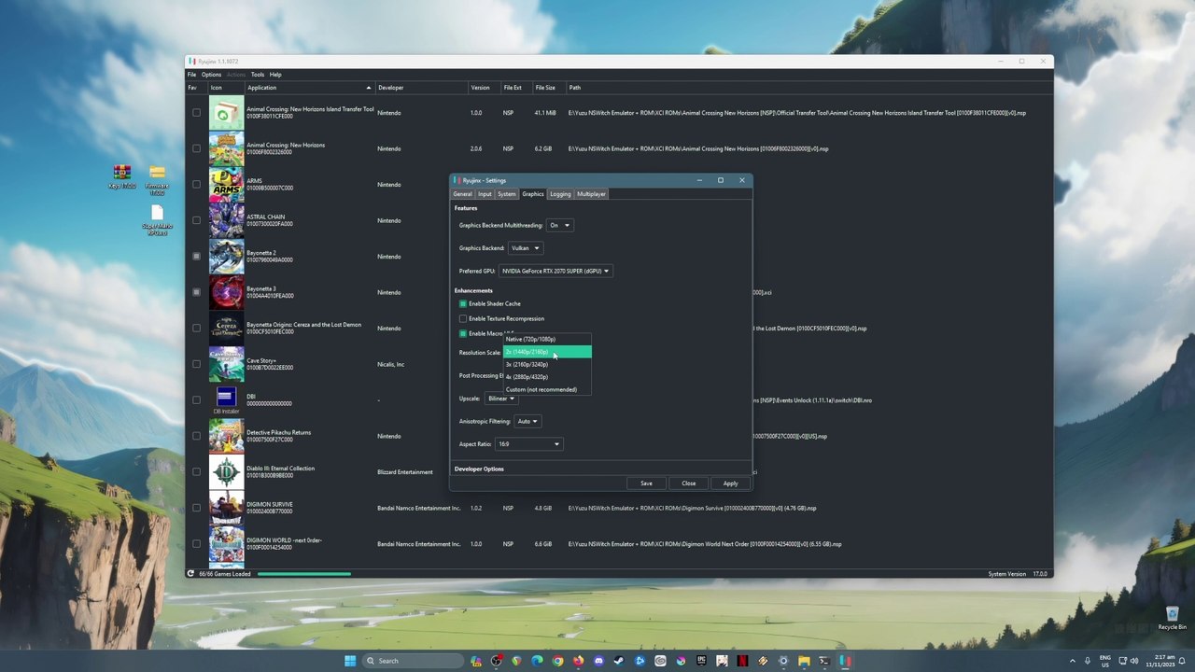Select the Animal Crossing: New Horizons game icon
Image resolution: width=1195 pixels, height=672 pixels.
(226, 148)
